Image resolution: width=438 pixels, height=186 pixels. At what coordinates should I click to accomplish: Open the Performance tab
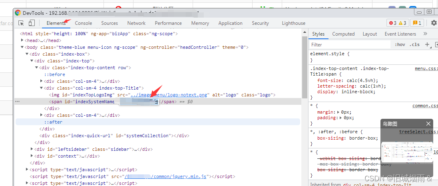[x=168, y=23]
